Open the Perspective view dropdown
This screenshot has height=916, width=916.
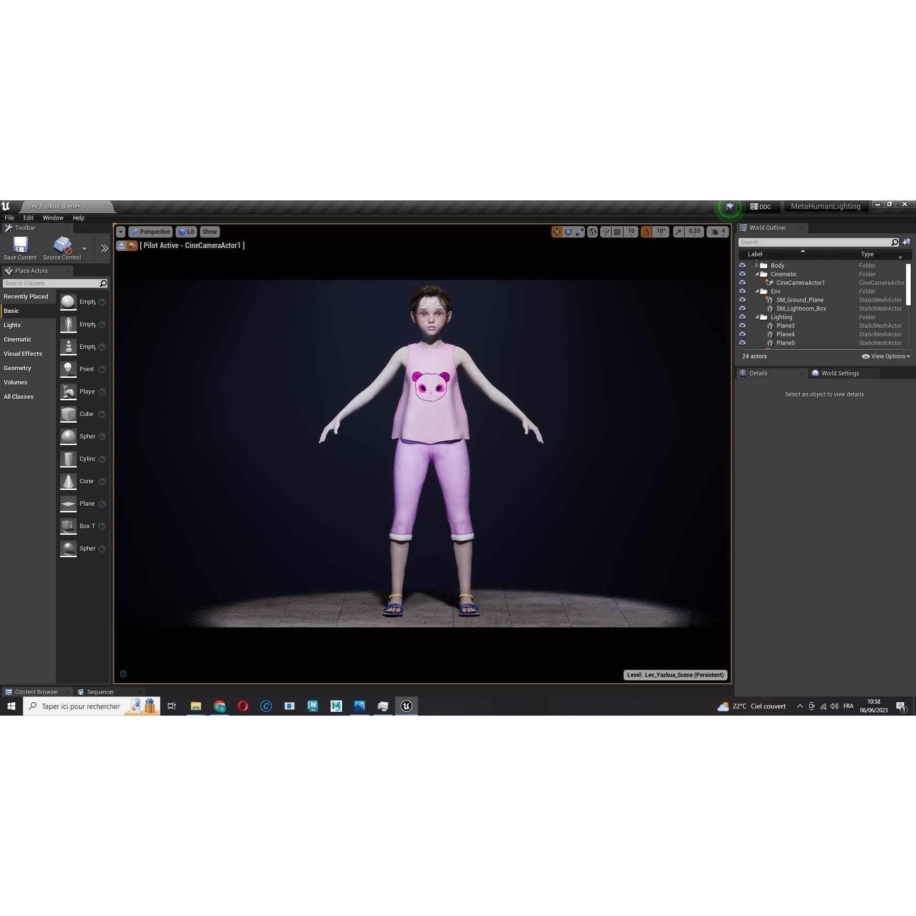[151, 232]
